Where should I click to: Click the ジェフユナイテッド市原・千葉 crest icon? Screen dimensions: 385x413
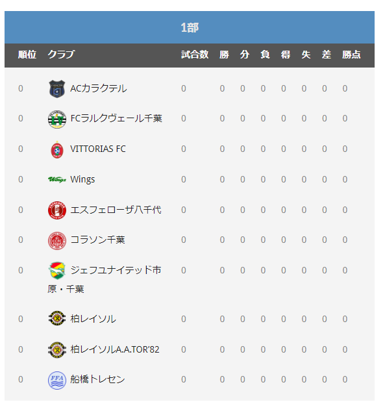coord(57,271)
